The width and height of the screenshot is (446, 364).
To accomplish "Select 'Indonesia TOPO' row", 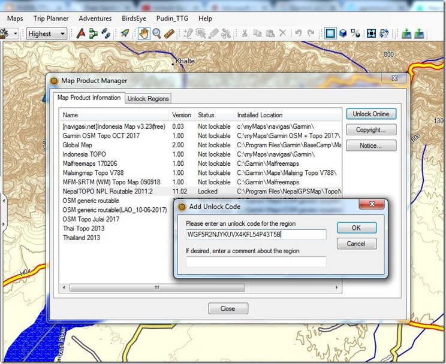I will (201, 154).
